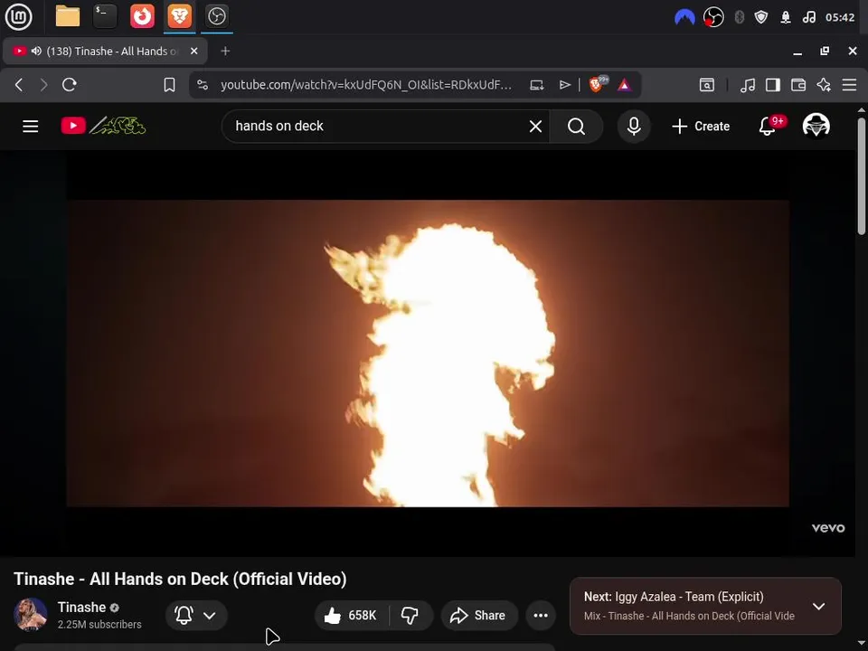Expand the Next playlist panel chevron

click(818, 606)
